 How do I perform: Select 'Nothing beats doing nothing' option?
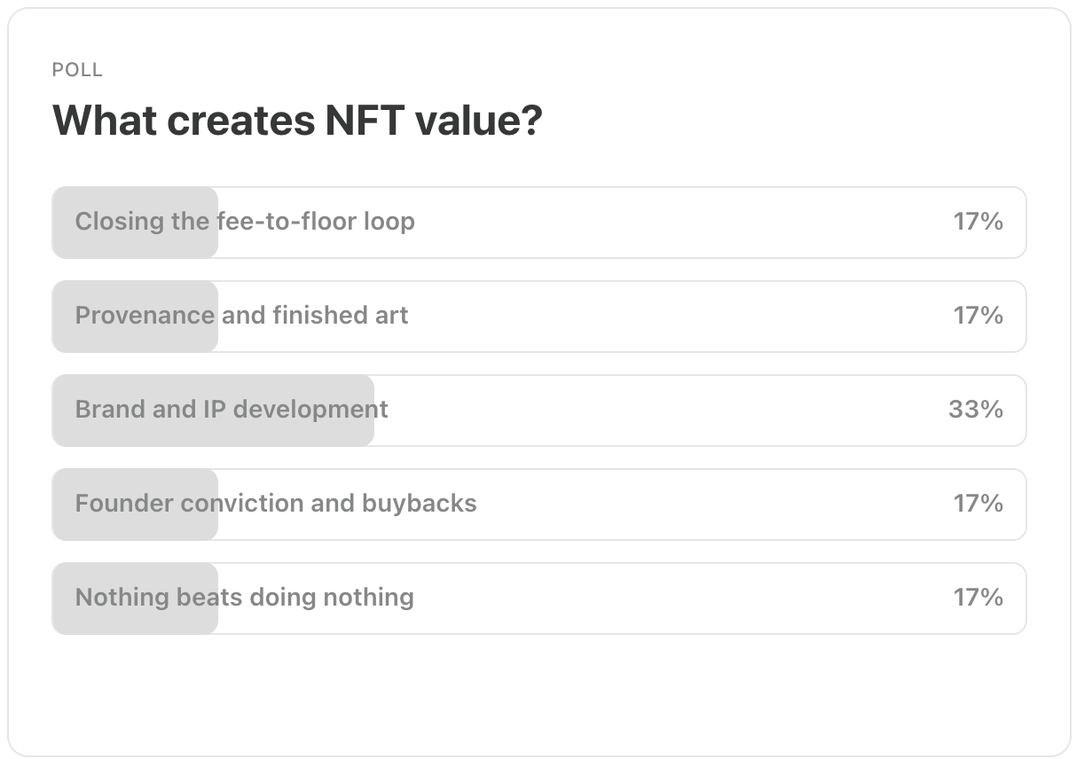(539, 599)
